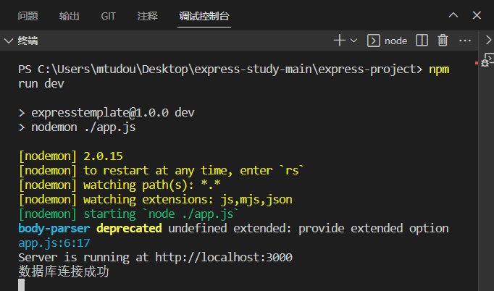Click the debug terminal icon at right edge

(x=487, y=60)
